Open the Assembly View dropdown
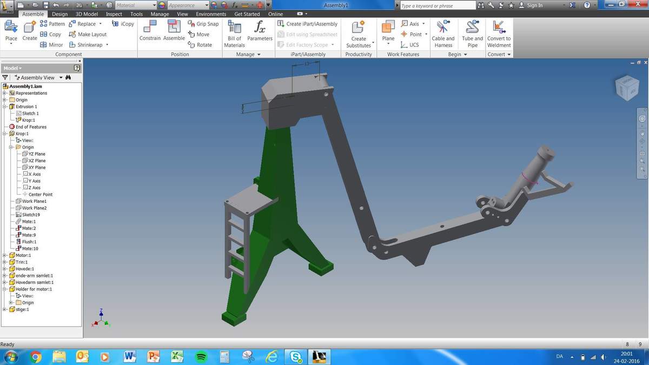 [61, 77]
